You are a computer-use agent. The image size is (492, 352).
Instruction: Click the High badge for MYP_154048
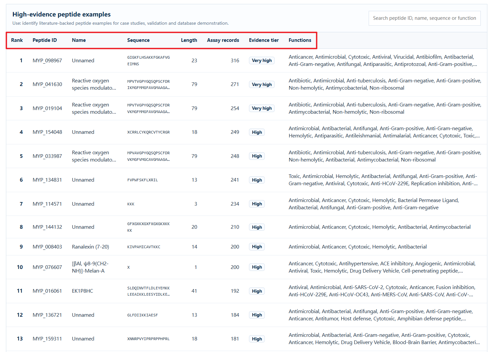point(257,132)
